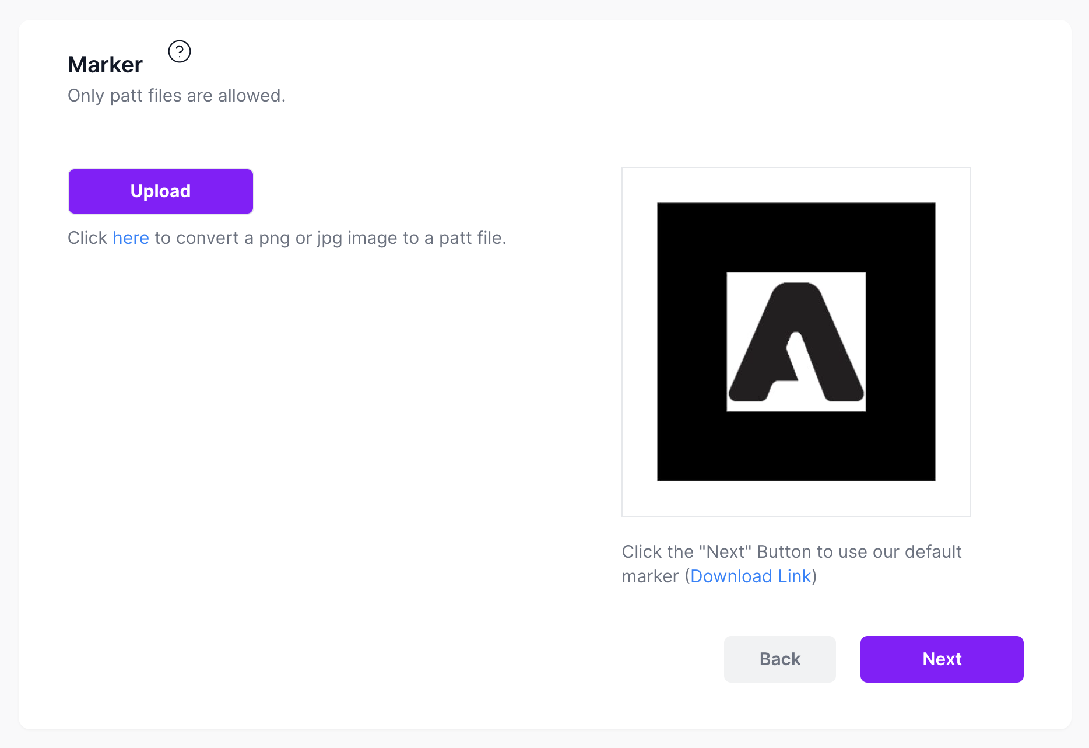
Task: Open the 'here' patt conversion link
Action: (x=131, y=238)
